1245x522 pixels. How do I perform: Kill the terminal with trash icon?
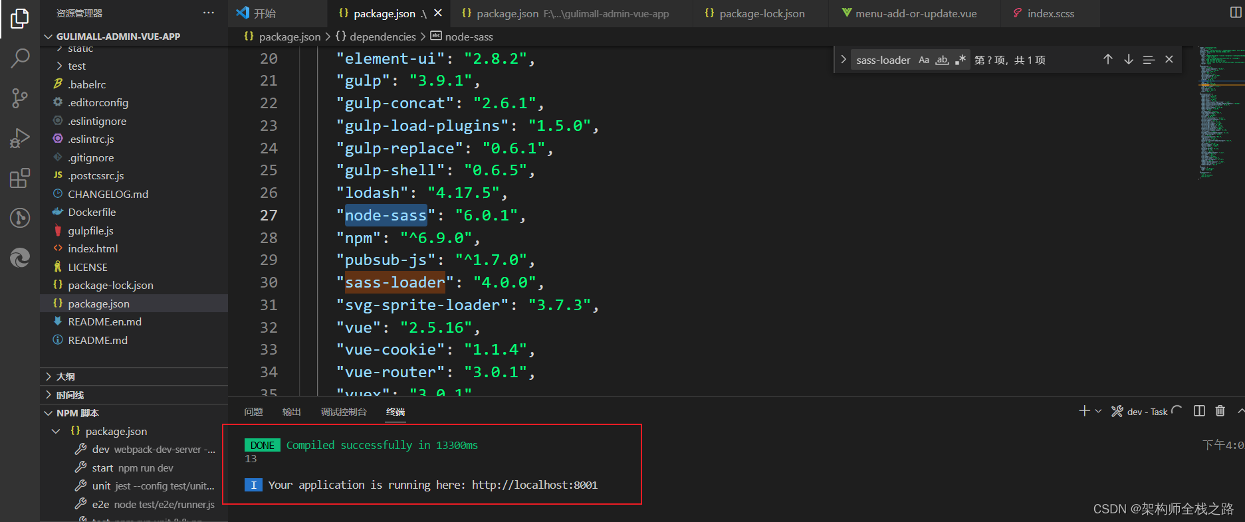(1220, 411)
